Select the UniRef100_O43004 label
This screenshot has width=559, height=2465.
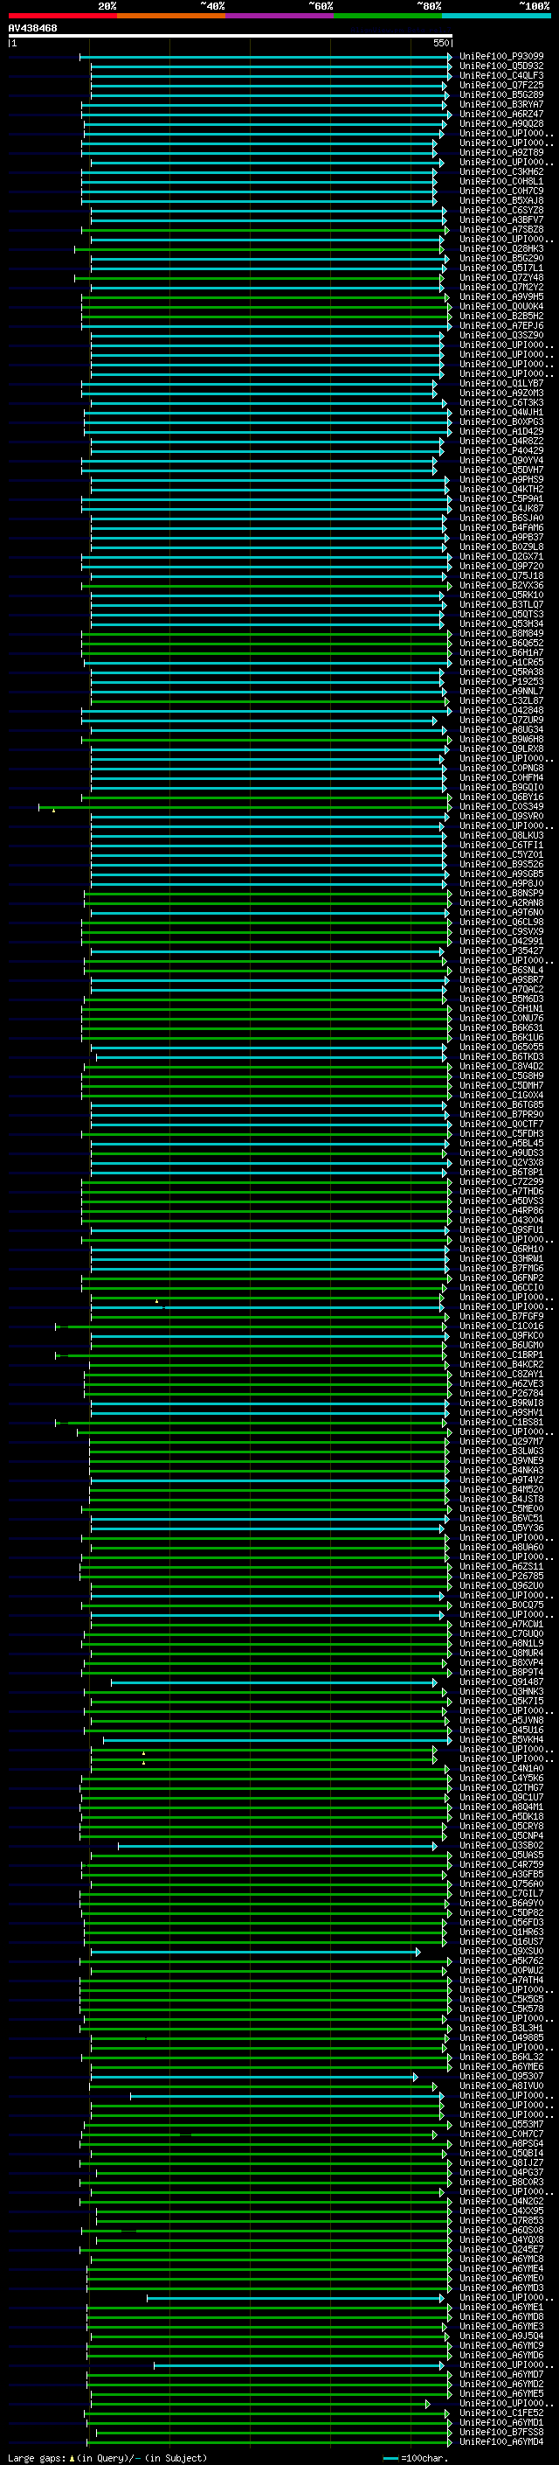coord(501,1220)
